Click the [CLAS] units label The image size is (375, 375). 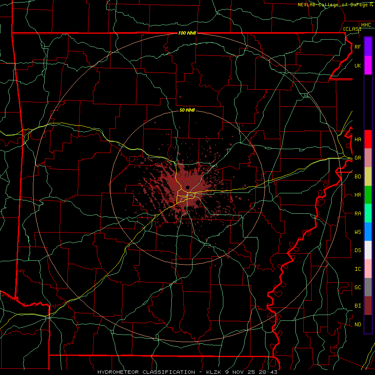pos(352,29)
